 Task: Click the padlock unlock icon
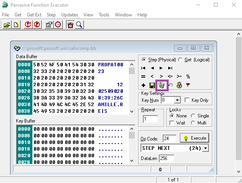[x=179, y=85]
